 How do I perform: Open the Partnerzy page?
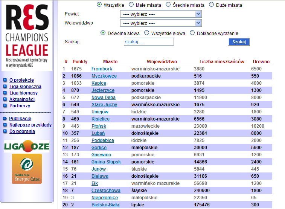tap(20, 106)
